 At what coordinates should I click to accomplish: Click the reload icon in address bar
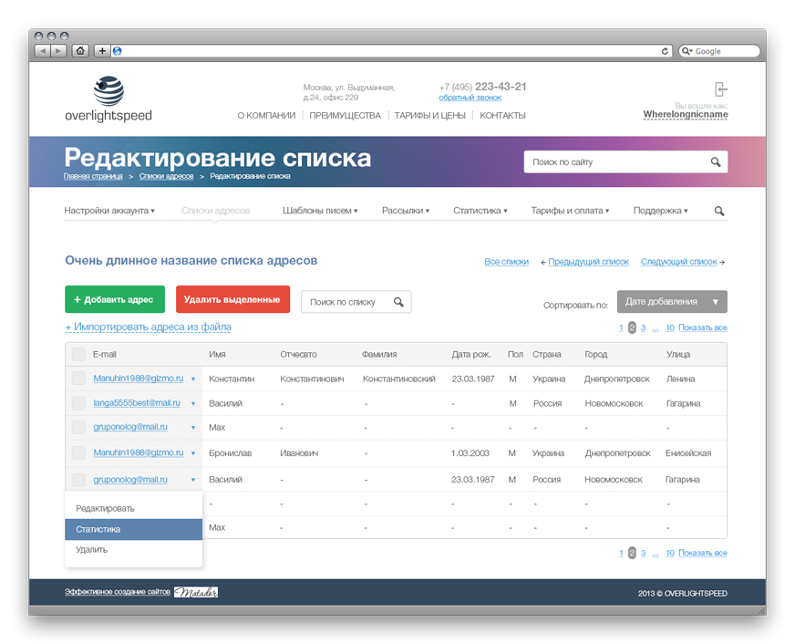pyautogui.click(x=665, y=51)
